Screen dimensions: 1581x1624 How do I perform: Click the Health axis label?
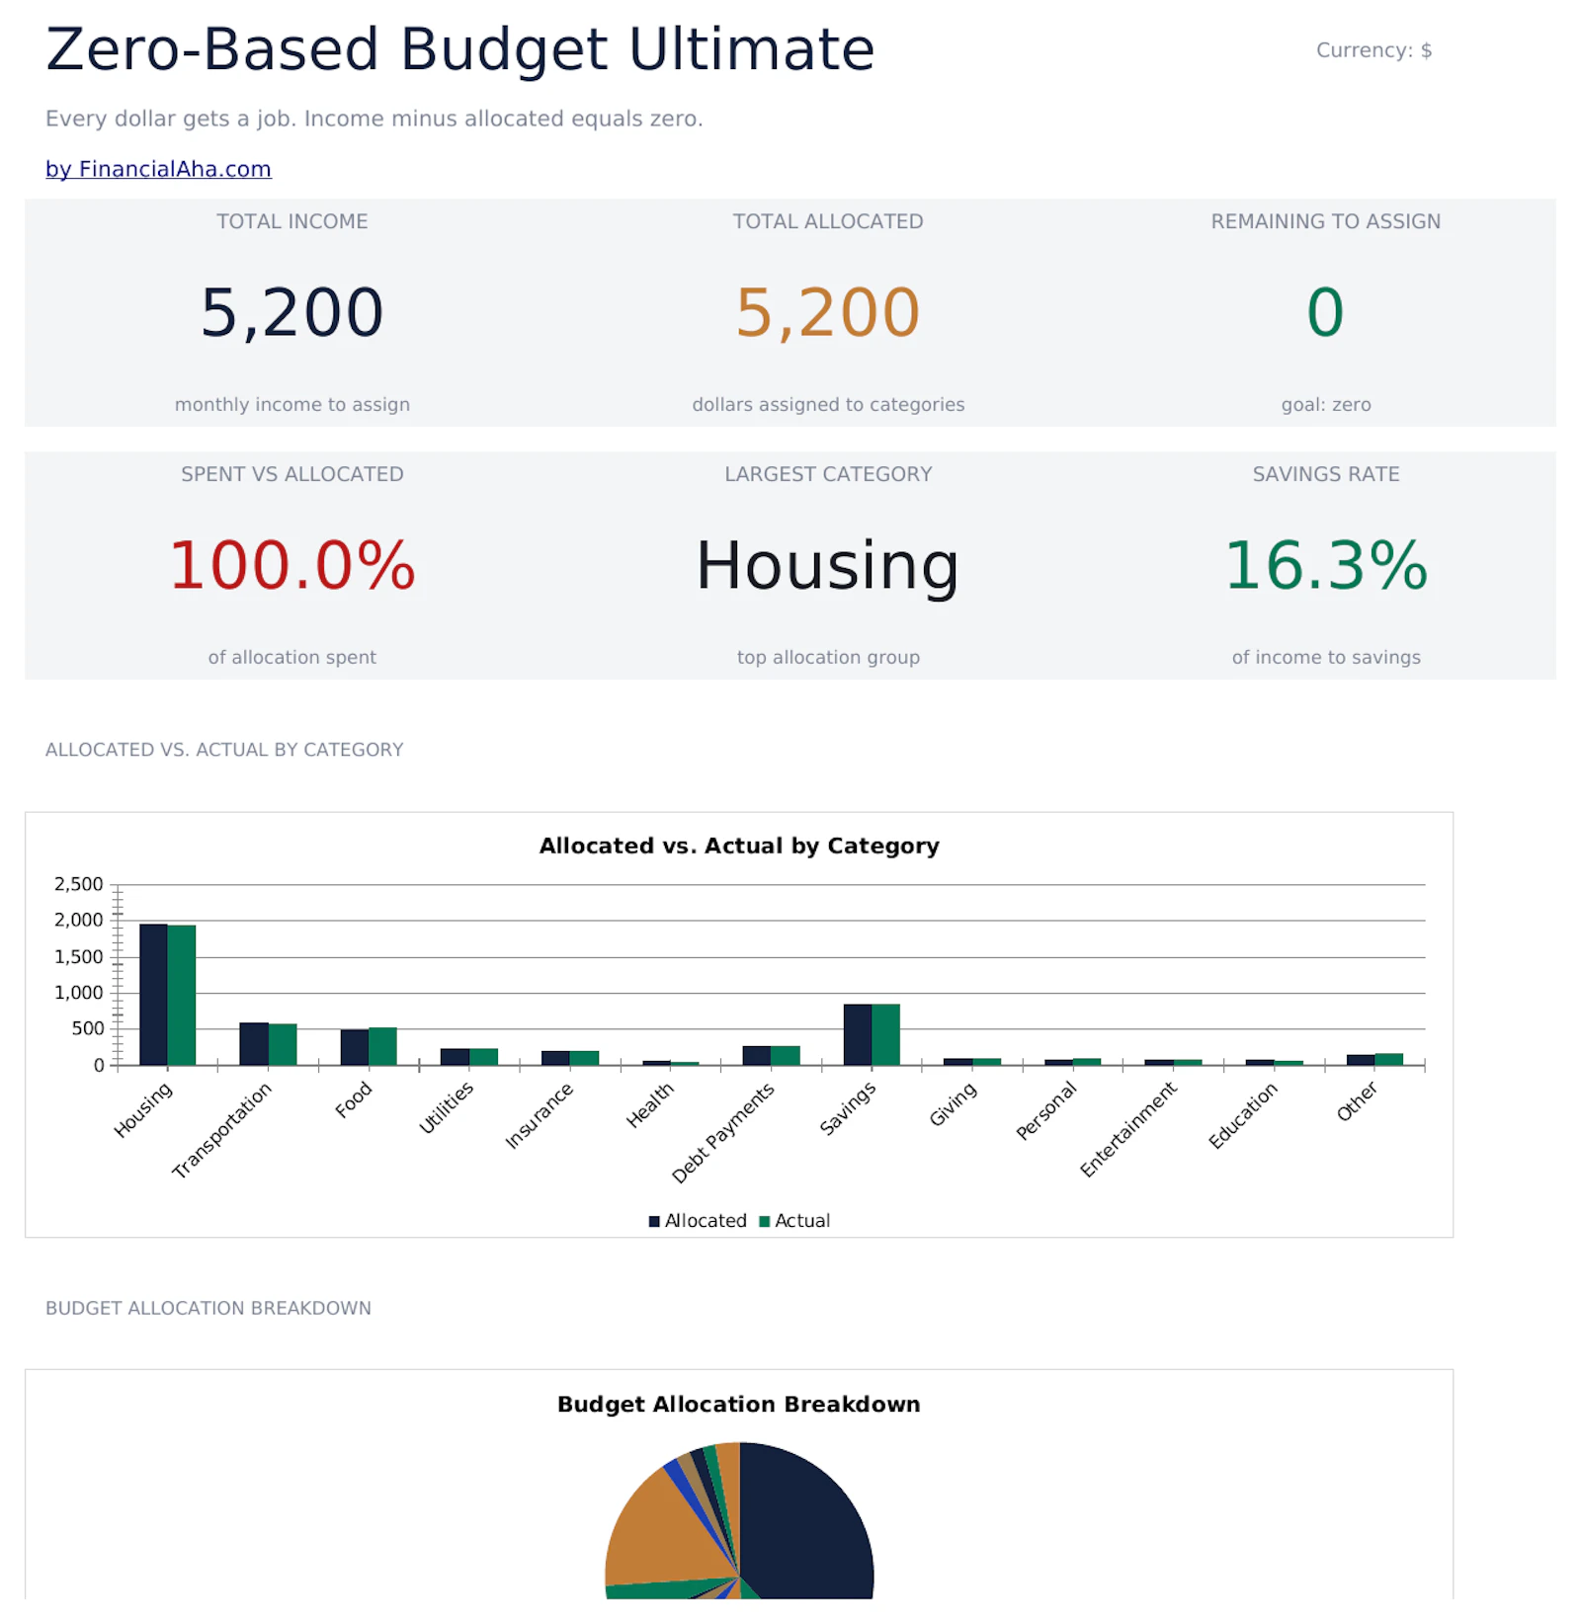pyautogui.click(x=650, y=1105)
